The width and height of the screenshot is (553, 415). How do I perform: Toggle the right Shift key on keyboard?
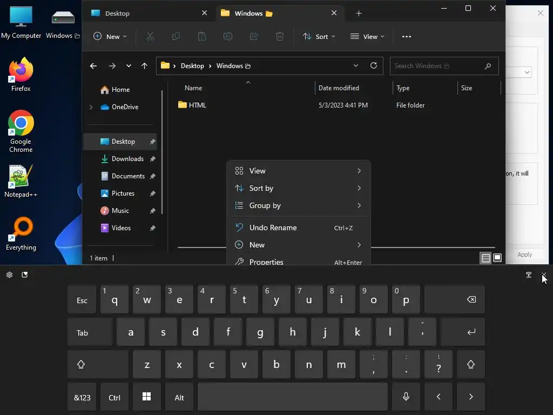coord(471,365)
